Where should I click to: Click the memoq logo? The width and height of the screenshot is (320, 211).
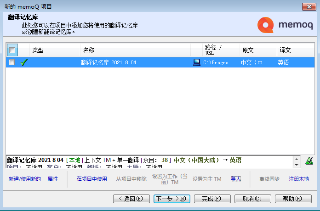click(285, 25)
